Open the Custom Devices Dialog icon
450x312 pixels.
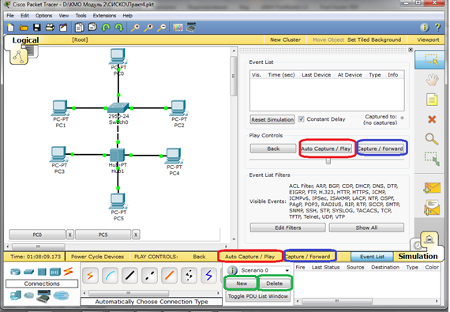point(191,28)
